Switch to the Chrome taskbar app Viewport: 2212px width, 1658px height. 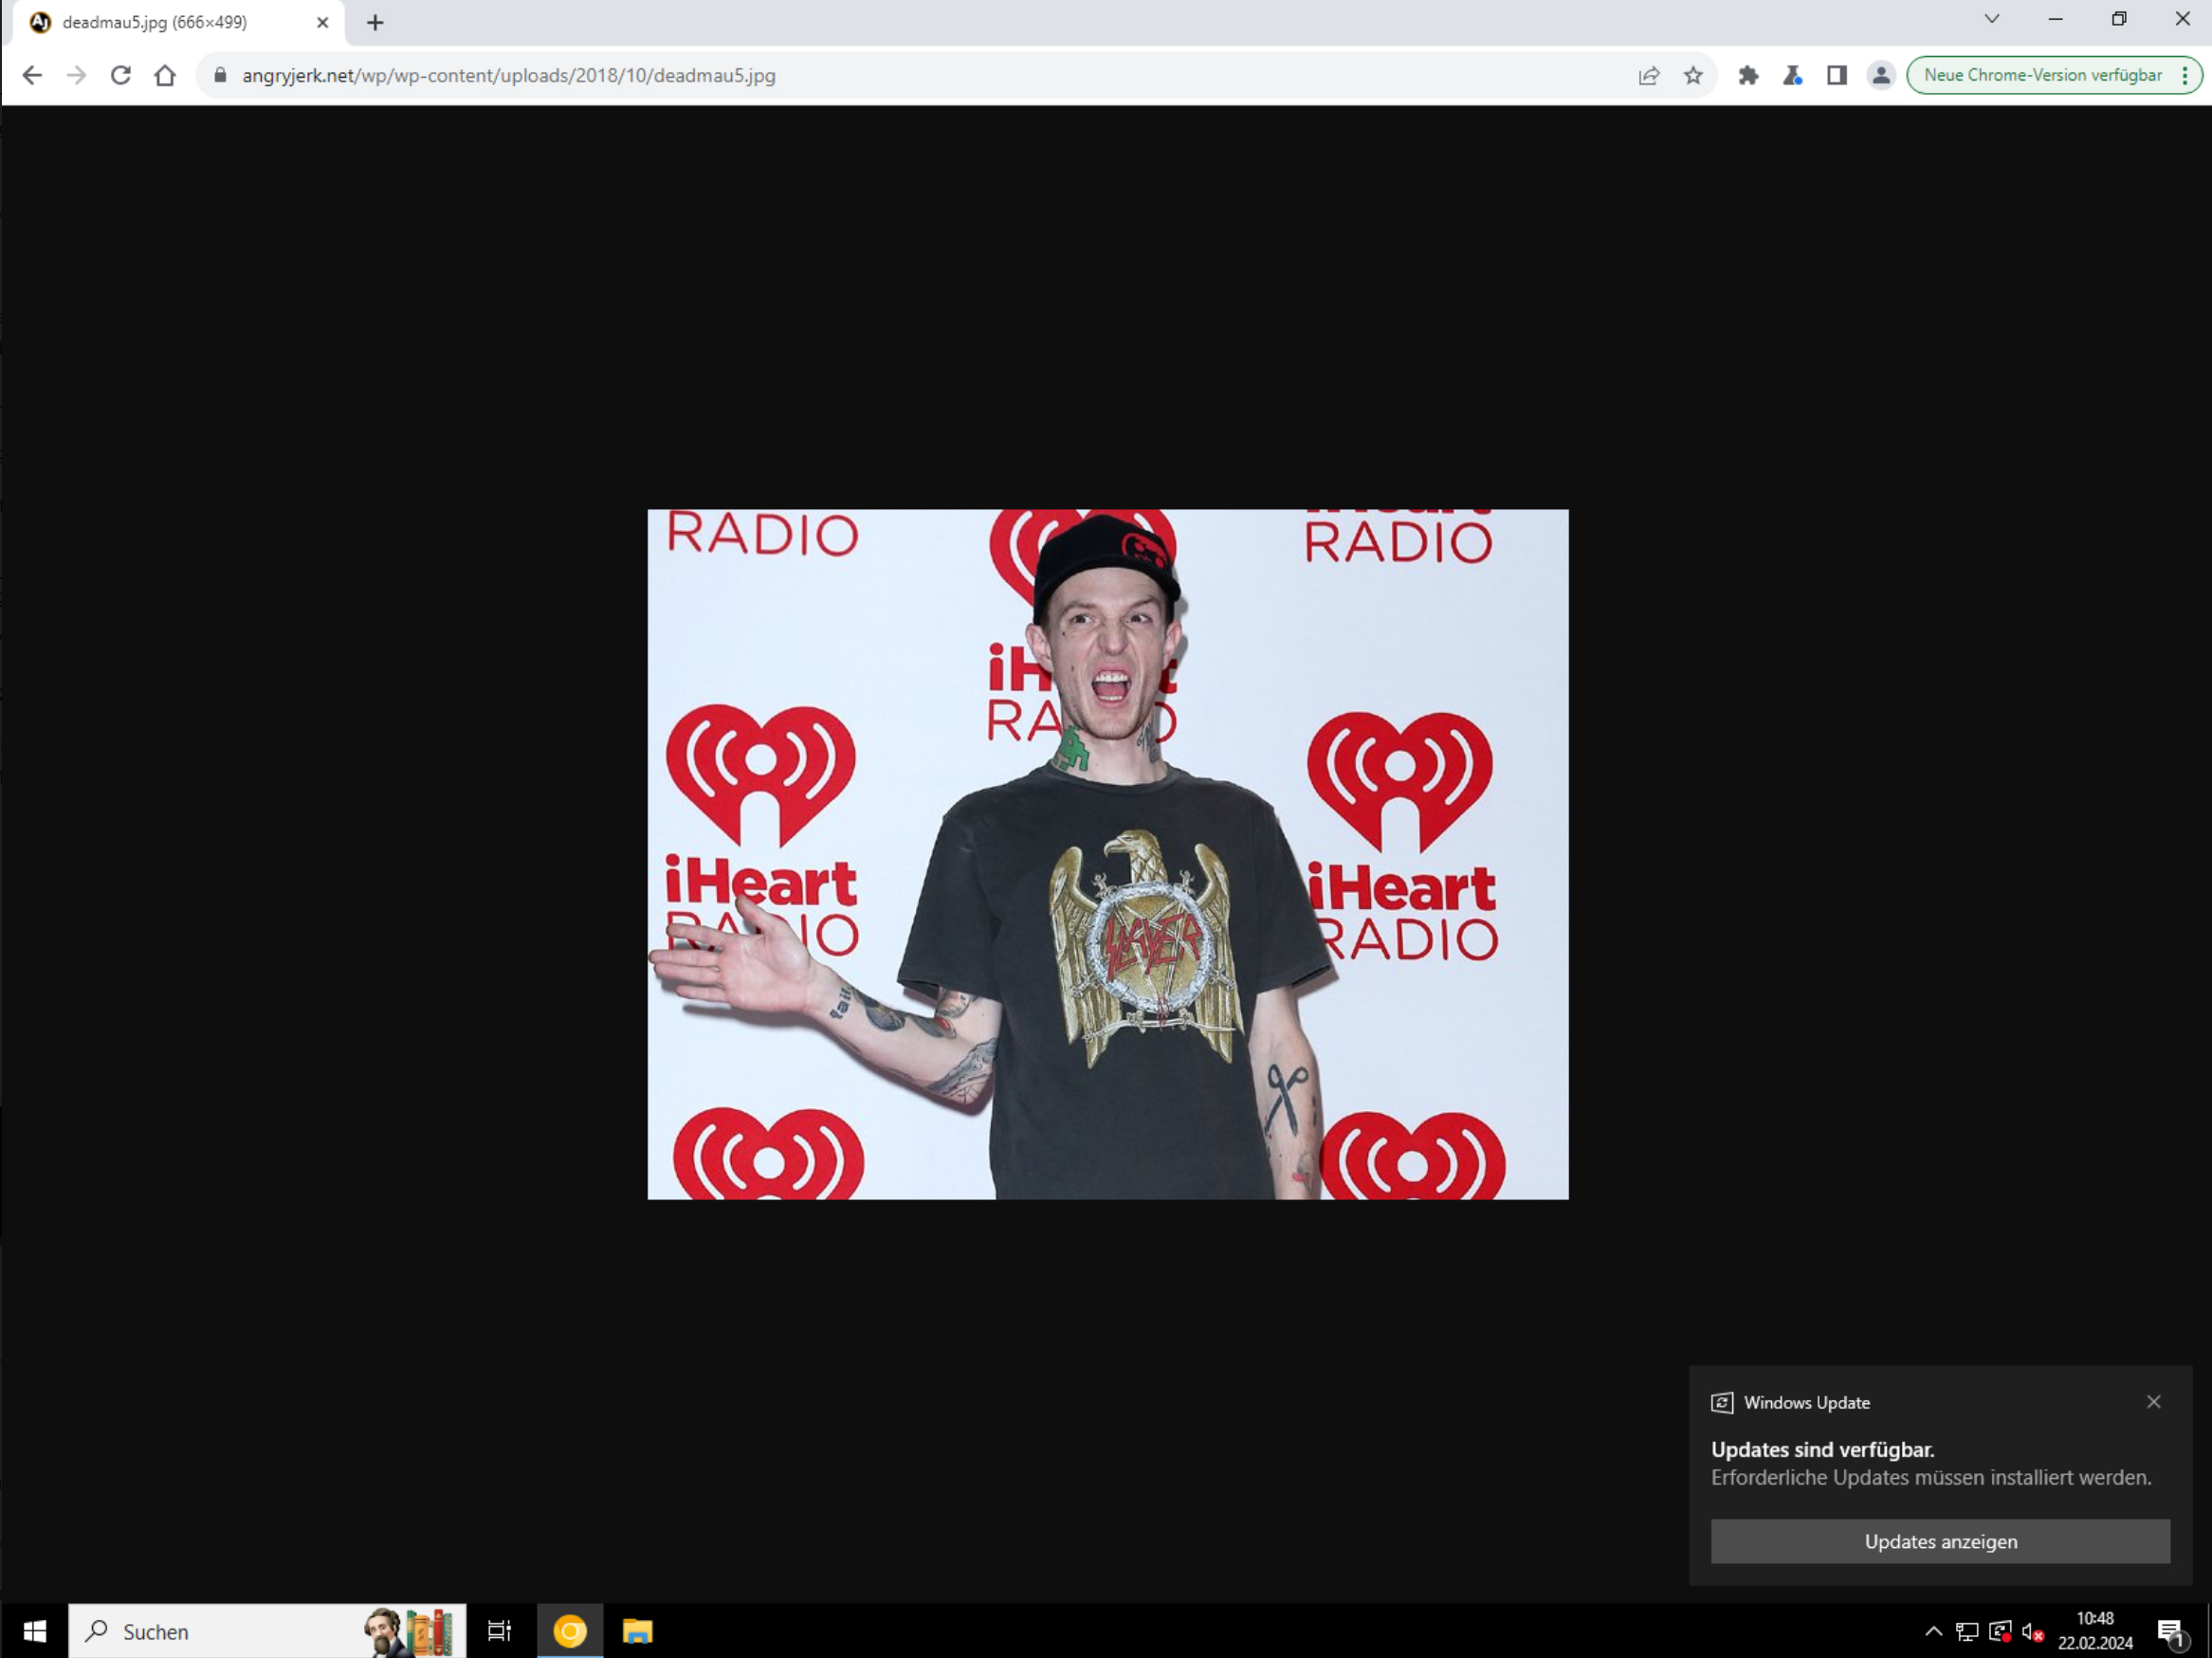pos(570,1631)
